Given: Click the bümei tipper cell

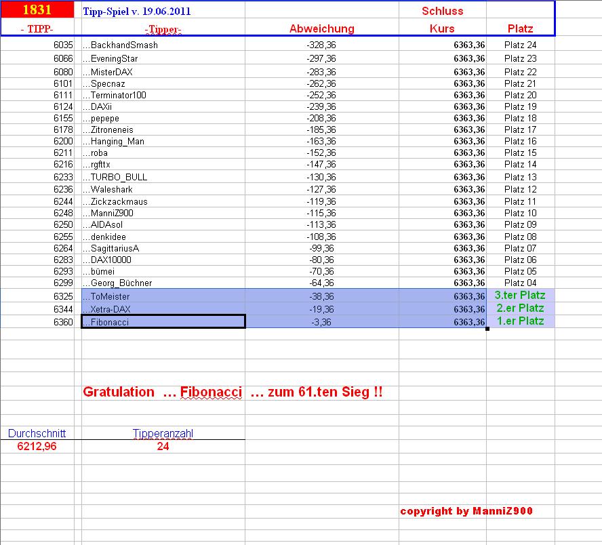Looking at the screenshot, I should 163,271.
